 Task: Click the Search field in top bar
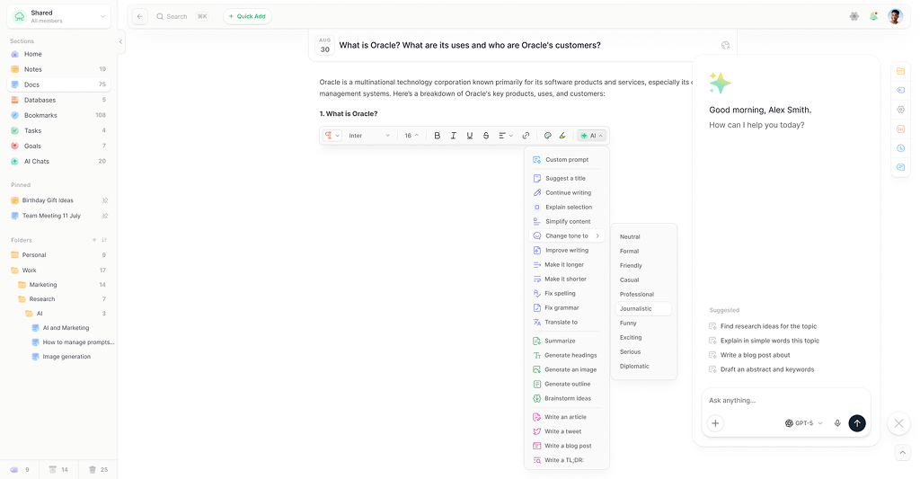point(181,16)
